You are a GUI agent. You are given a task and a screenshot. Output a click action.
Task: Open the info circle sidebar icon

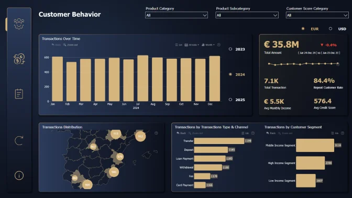pos(19,175)
